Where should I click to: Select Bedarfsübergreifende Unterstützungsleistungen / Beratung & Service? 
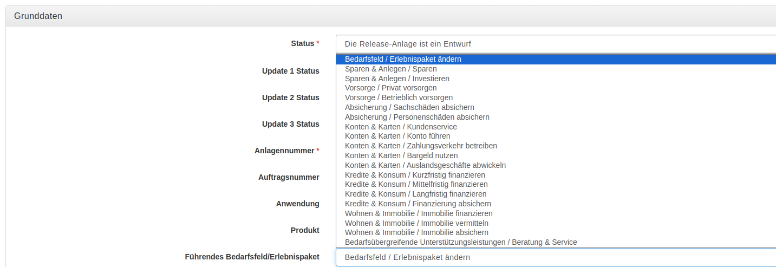click(x=556, y=242)
